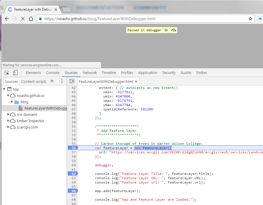Open the Security panel
The image size is (263, 205).
(x=169, y=73)
